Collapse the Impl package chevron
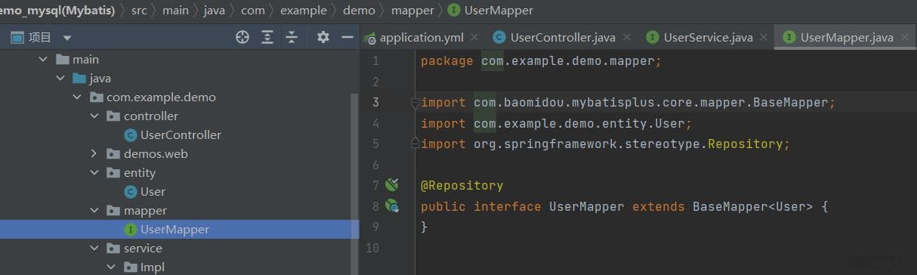The height and width of the screenshot is (275, 917). coord(111,267)
